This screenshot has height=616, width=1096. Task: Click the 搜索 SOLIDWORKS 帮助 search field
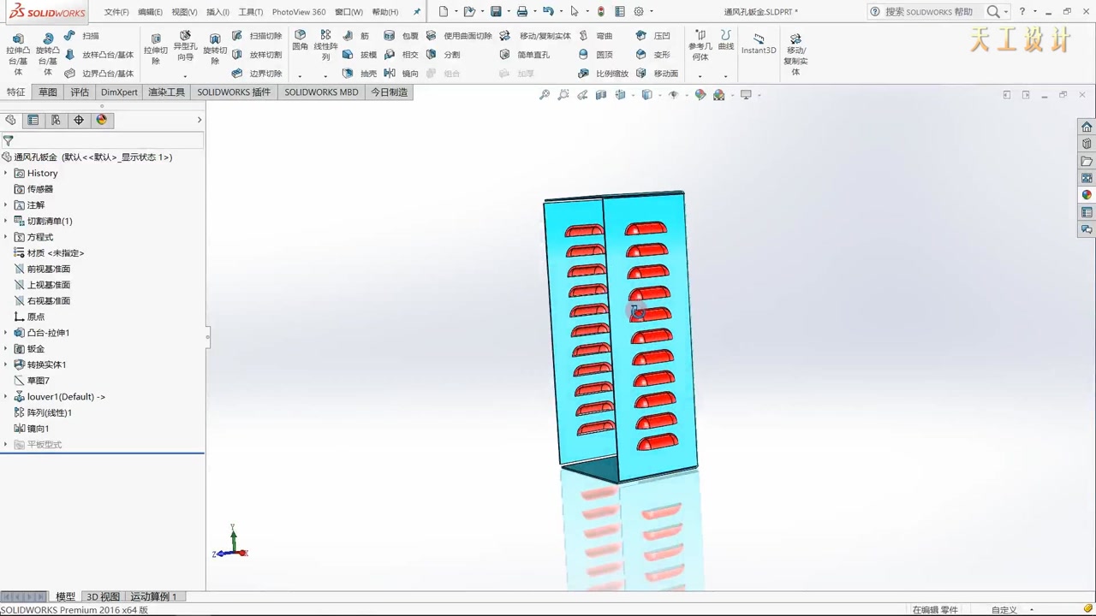click(928, 12)
